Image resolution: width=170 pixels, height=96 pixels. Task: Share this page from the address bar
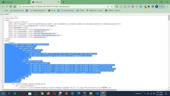point(108,6)
